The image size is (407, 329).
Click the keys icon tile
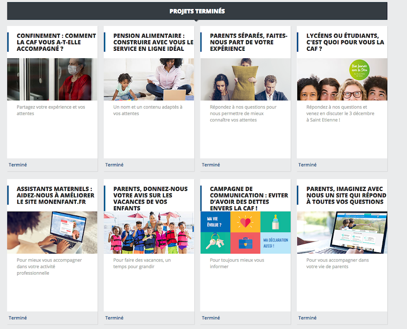click(215, 243)
